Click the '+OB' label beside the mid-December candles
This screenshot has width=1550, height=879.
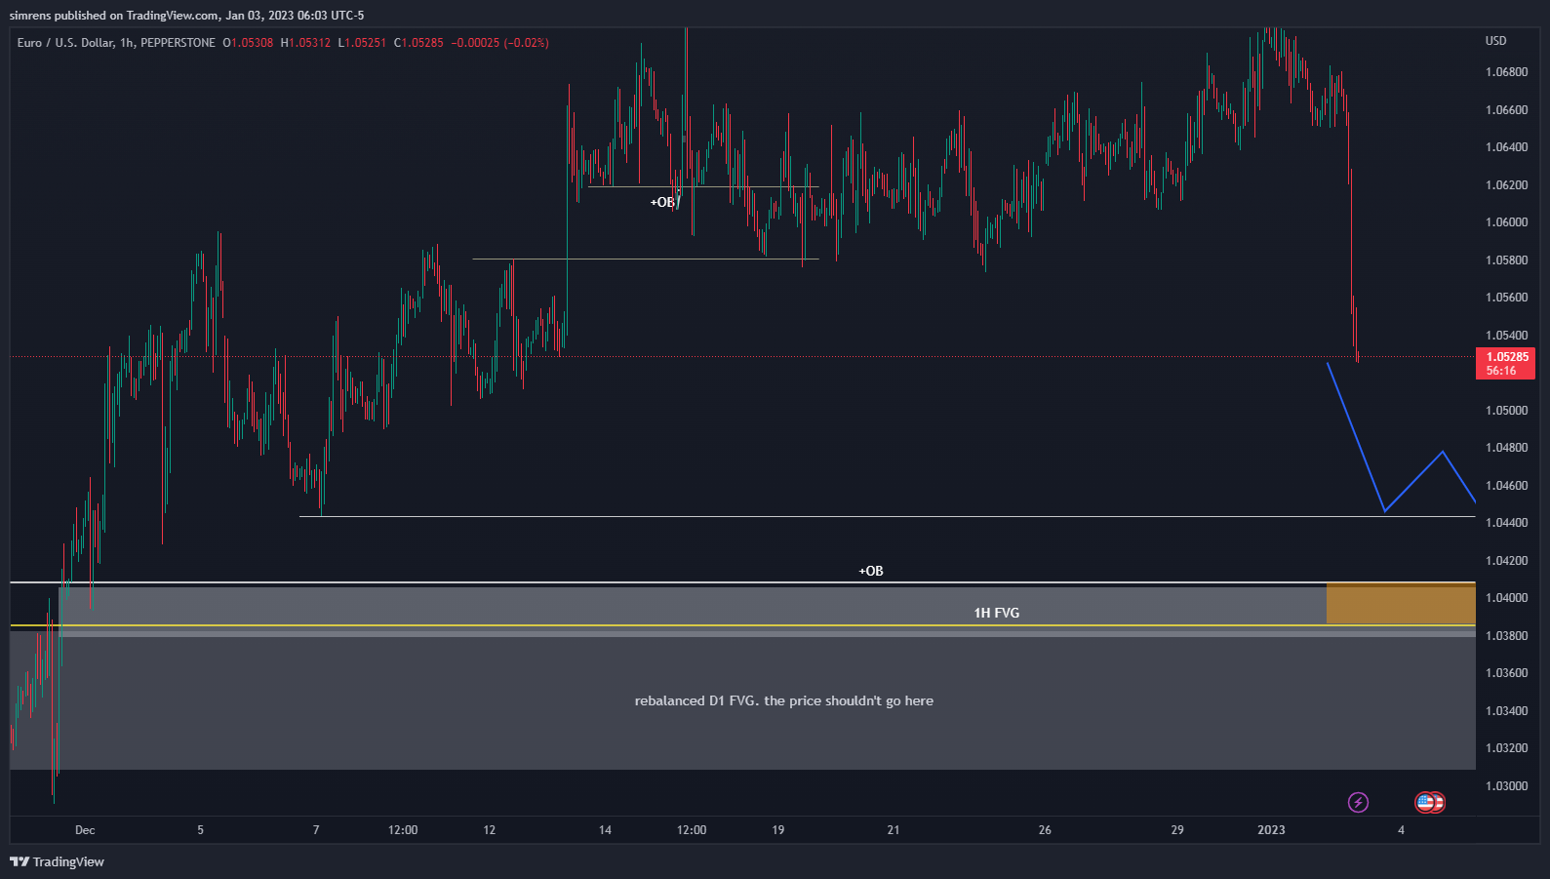pyautogui.click(x=662, y=202)
